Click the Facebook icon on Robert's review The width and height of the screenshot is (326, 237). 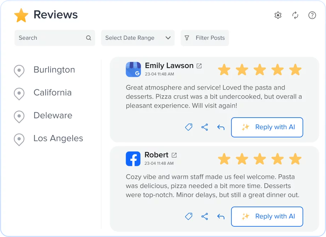133,159
